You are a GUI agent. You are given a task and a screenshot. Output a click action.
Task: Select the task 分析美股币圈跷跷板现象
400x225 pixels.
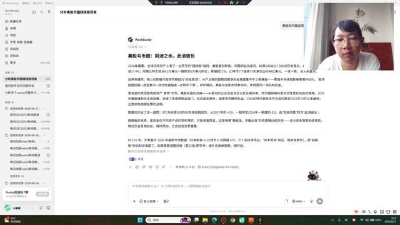tap(27, 79)
